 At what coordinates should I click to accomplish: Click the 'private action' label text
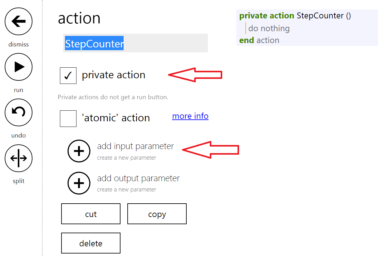pos(114,75)
